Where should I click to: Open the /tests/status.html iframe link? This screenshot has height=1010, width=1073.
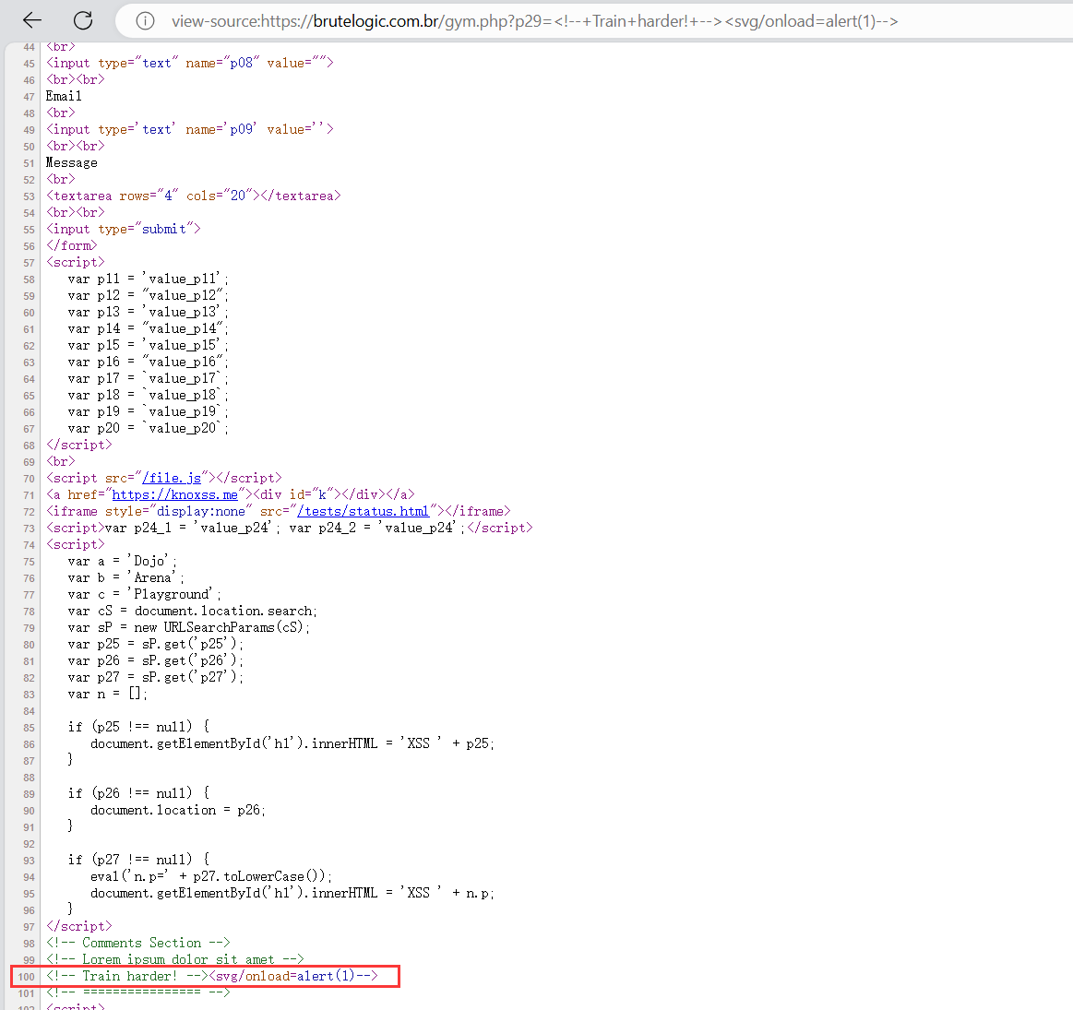(x=363, y=511)
